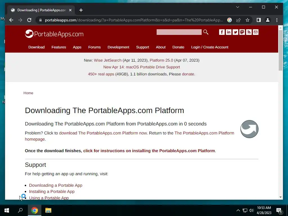The height and width of the screenshot is (216, 288).
Task: Open Using a Portable App link
Action: [x=49, y=198]
